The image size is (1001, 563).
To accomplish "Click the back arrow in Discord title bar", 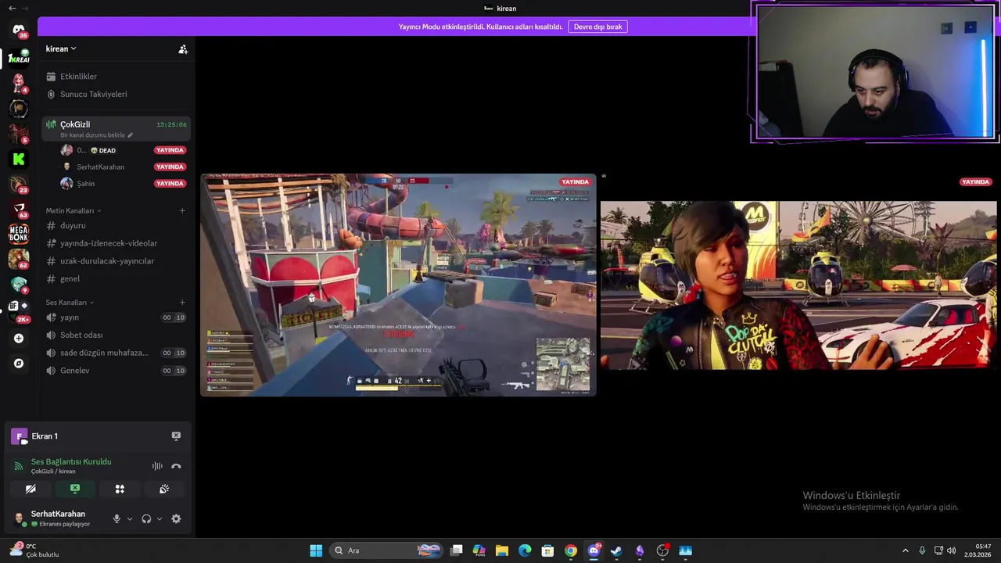I will click(12, 8).
